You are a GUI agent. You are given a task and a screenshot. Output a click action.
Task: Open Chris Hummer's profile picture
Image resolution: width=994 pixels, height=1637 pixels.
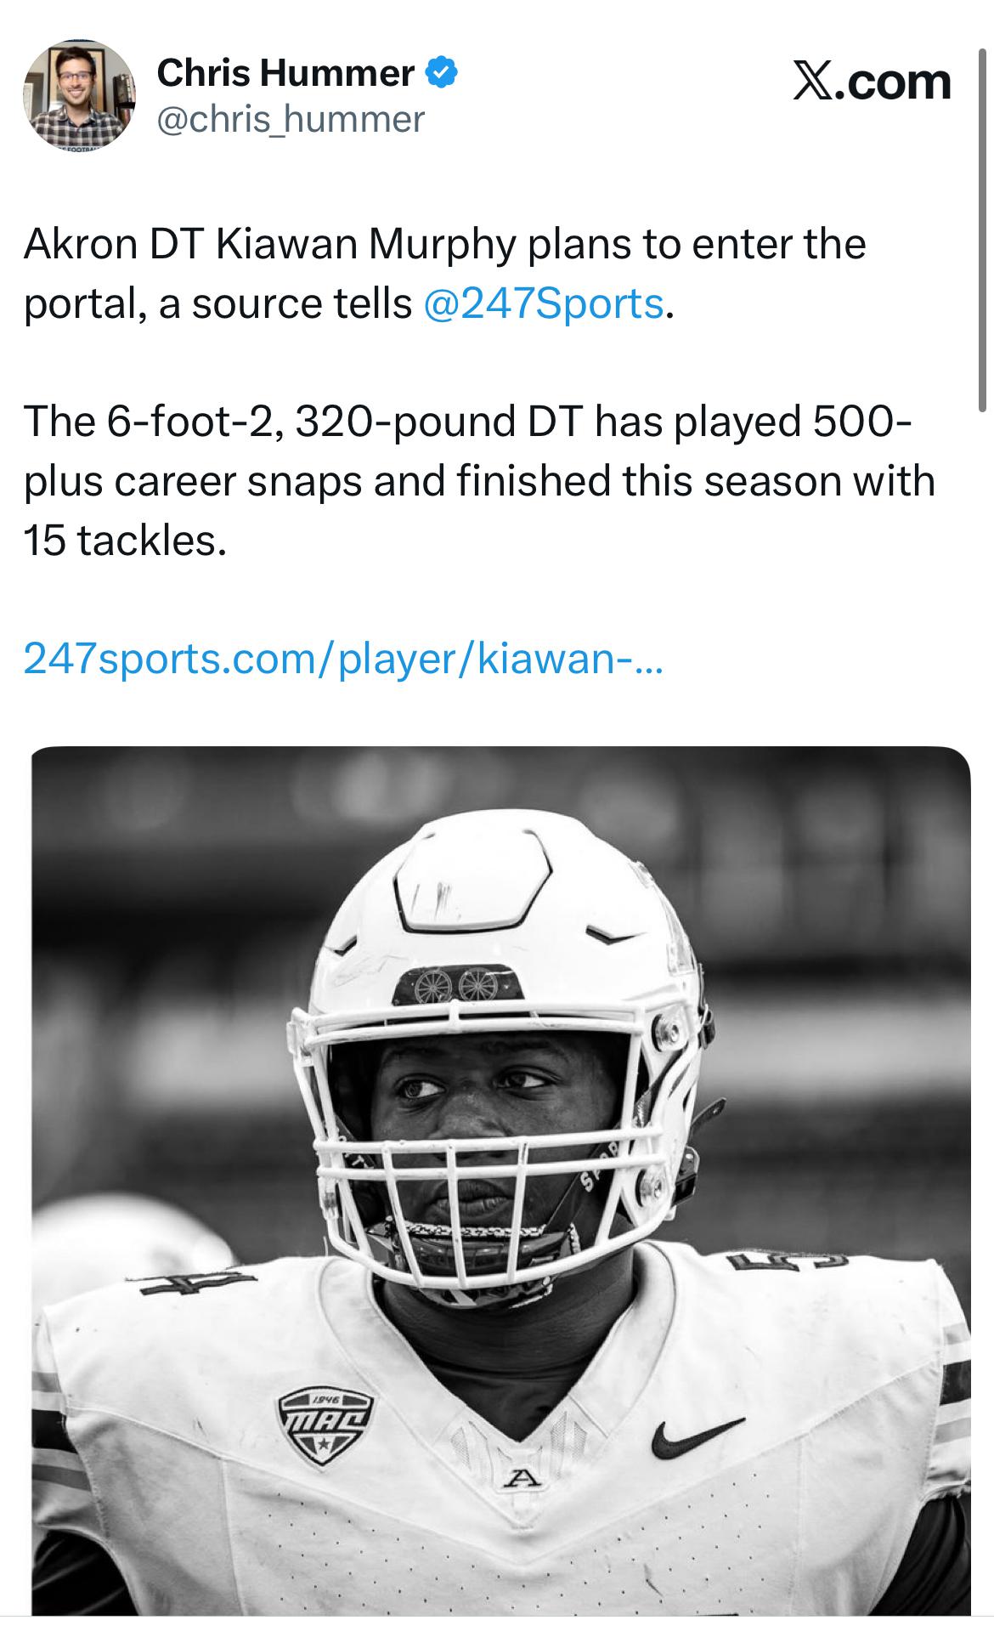pos(78,95)
